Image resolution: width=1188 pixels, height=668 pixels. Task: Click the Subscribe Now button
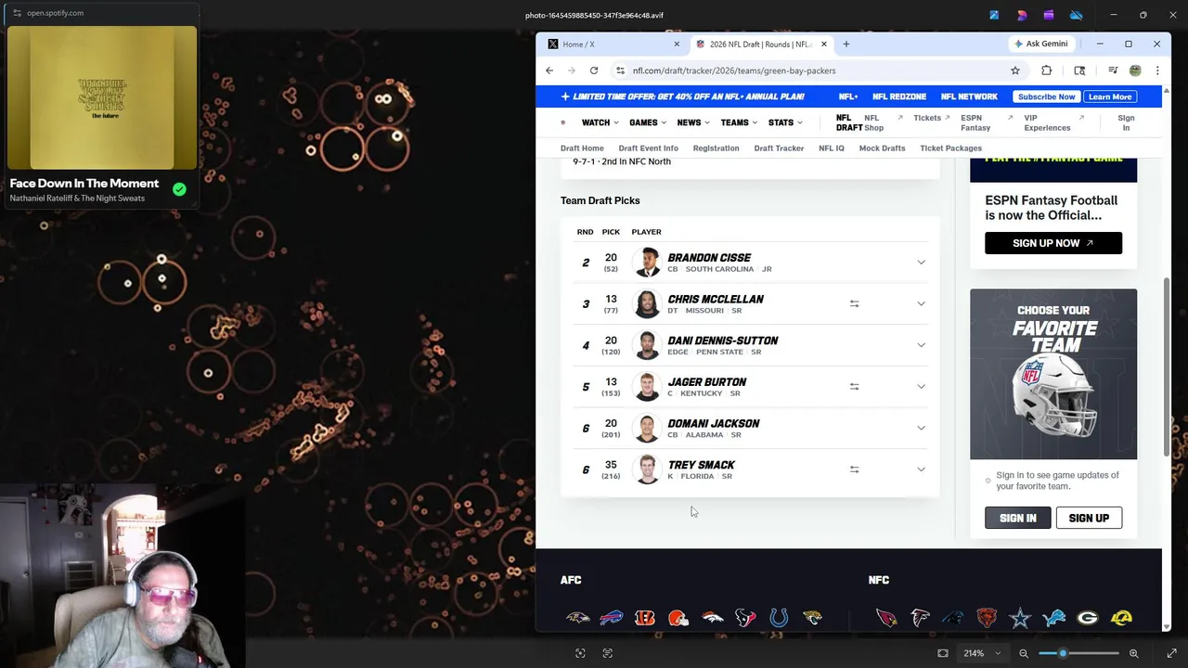click(1046, 96)
